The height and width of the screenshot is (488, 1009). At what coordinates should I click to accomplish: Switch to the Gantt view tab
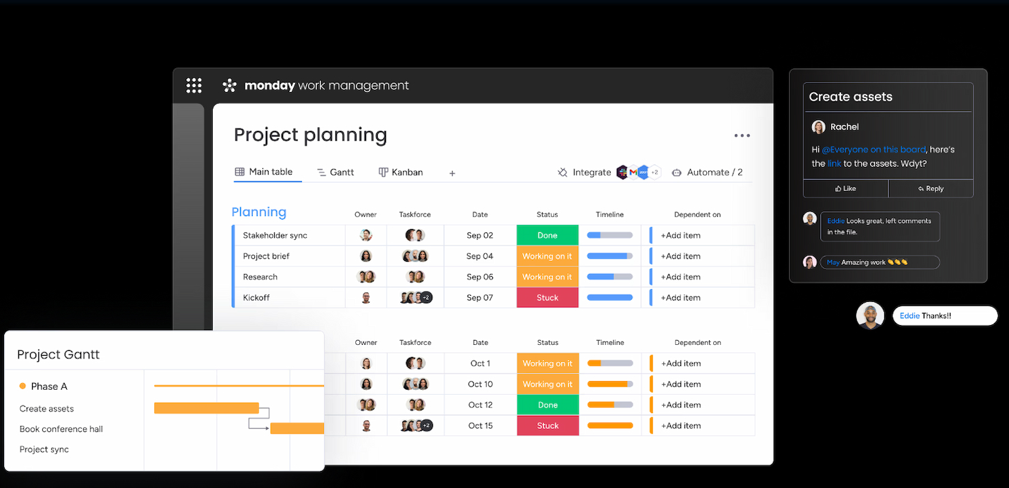click(335, 172)
